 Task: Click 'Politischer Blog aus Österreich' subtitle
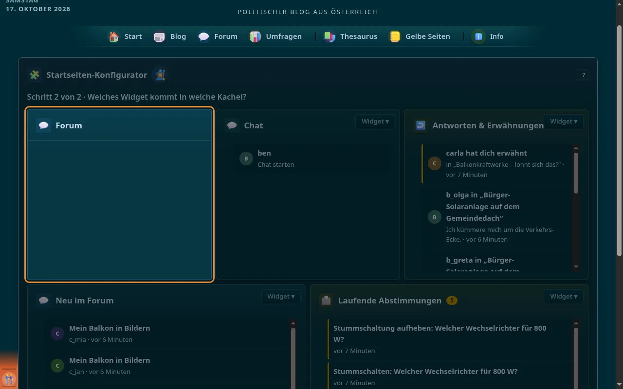coord(308,12)
